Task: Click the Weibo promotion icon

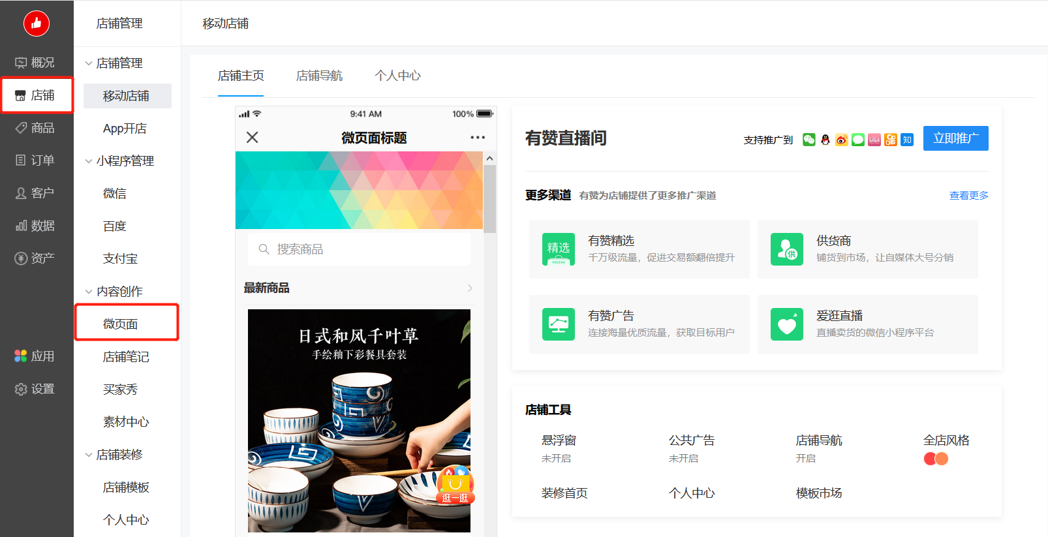Action: [x=842, y=140]
